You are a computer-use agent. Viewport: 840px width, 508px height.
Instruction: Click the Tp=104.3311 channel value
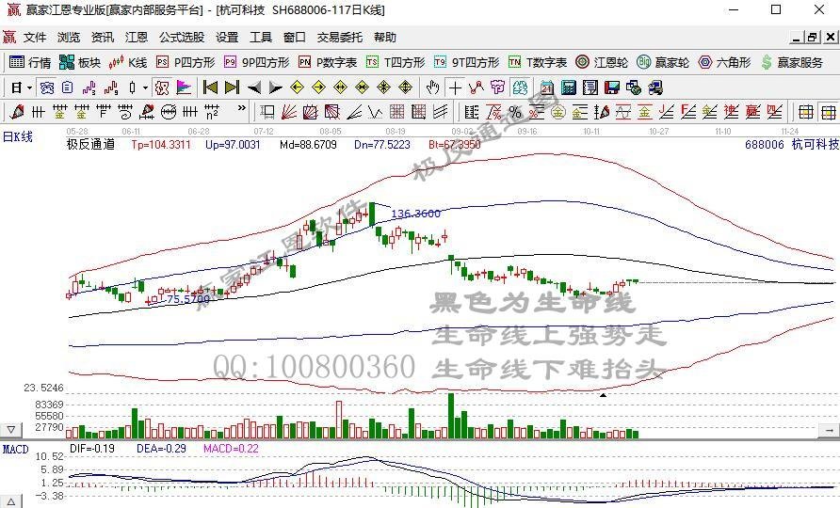tap(161, 145)
